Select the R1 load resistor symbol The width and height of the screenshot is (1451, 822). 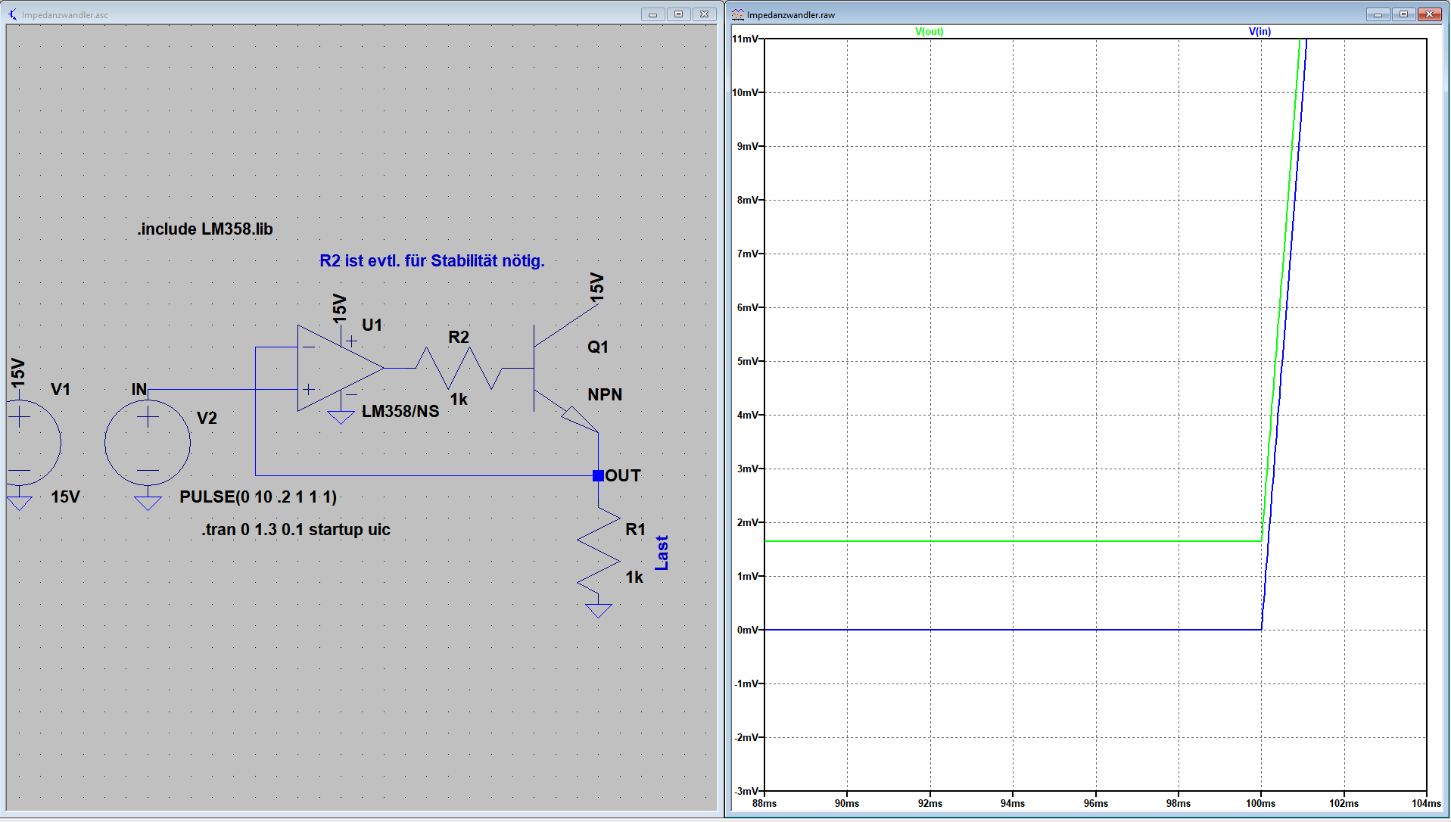pos(599,550)
